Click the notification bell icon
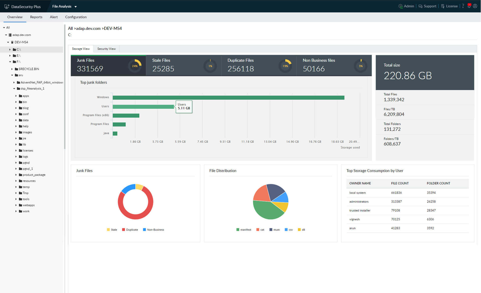The image size is (481, 293). tap(469, 6)
